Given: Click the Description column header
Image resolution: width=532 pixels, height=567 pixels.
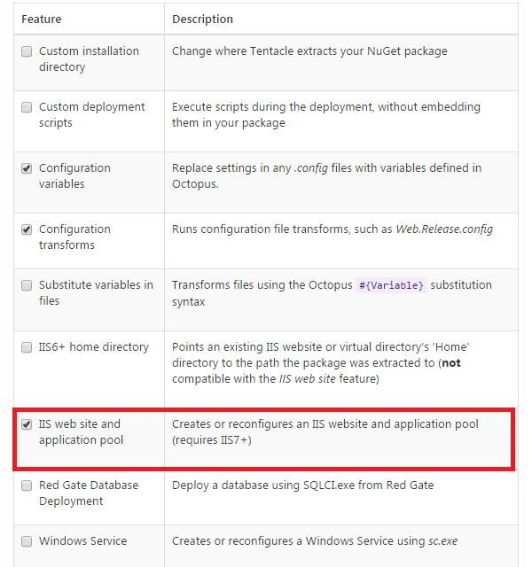Looking at the screenshot, I should click(x=202, y=19).
